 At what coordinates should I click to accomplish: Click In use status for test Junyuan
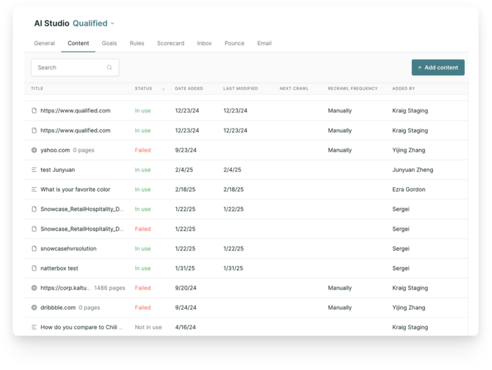[x=143, y=169]
